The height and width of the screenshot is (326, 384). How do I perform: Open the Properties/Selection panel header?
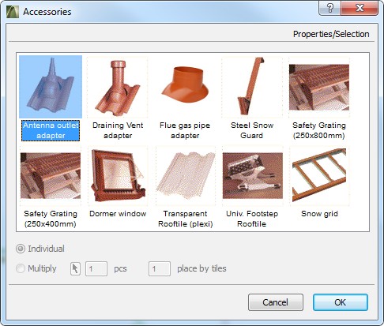tap(331, 34)
